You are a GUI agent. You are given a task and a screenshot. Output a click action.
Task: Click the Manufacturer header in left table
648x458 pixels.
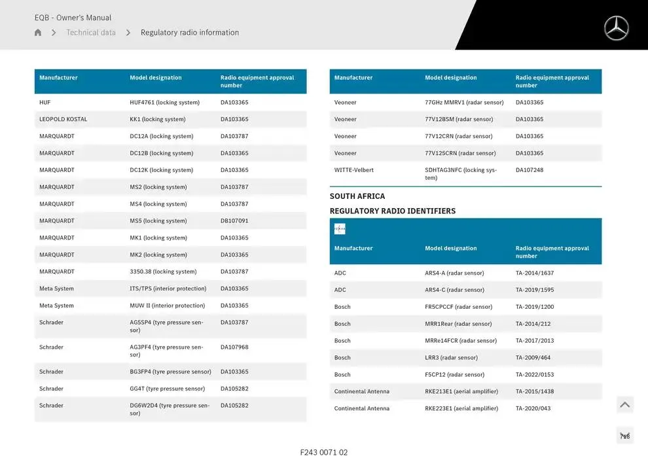(x=58, y=78)
